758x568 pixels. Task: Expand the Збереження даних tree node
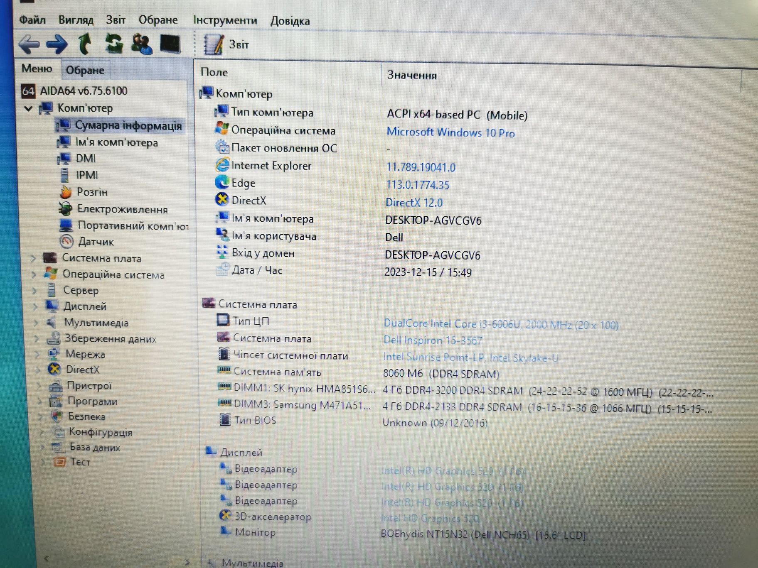coord(37,339)
